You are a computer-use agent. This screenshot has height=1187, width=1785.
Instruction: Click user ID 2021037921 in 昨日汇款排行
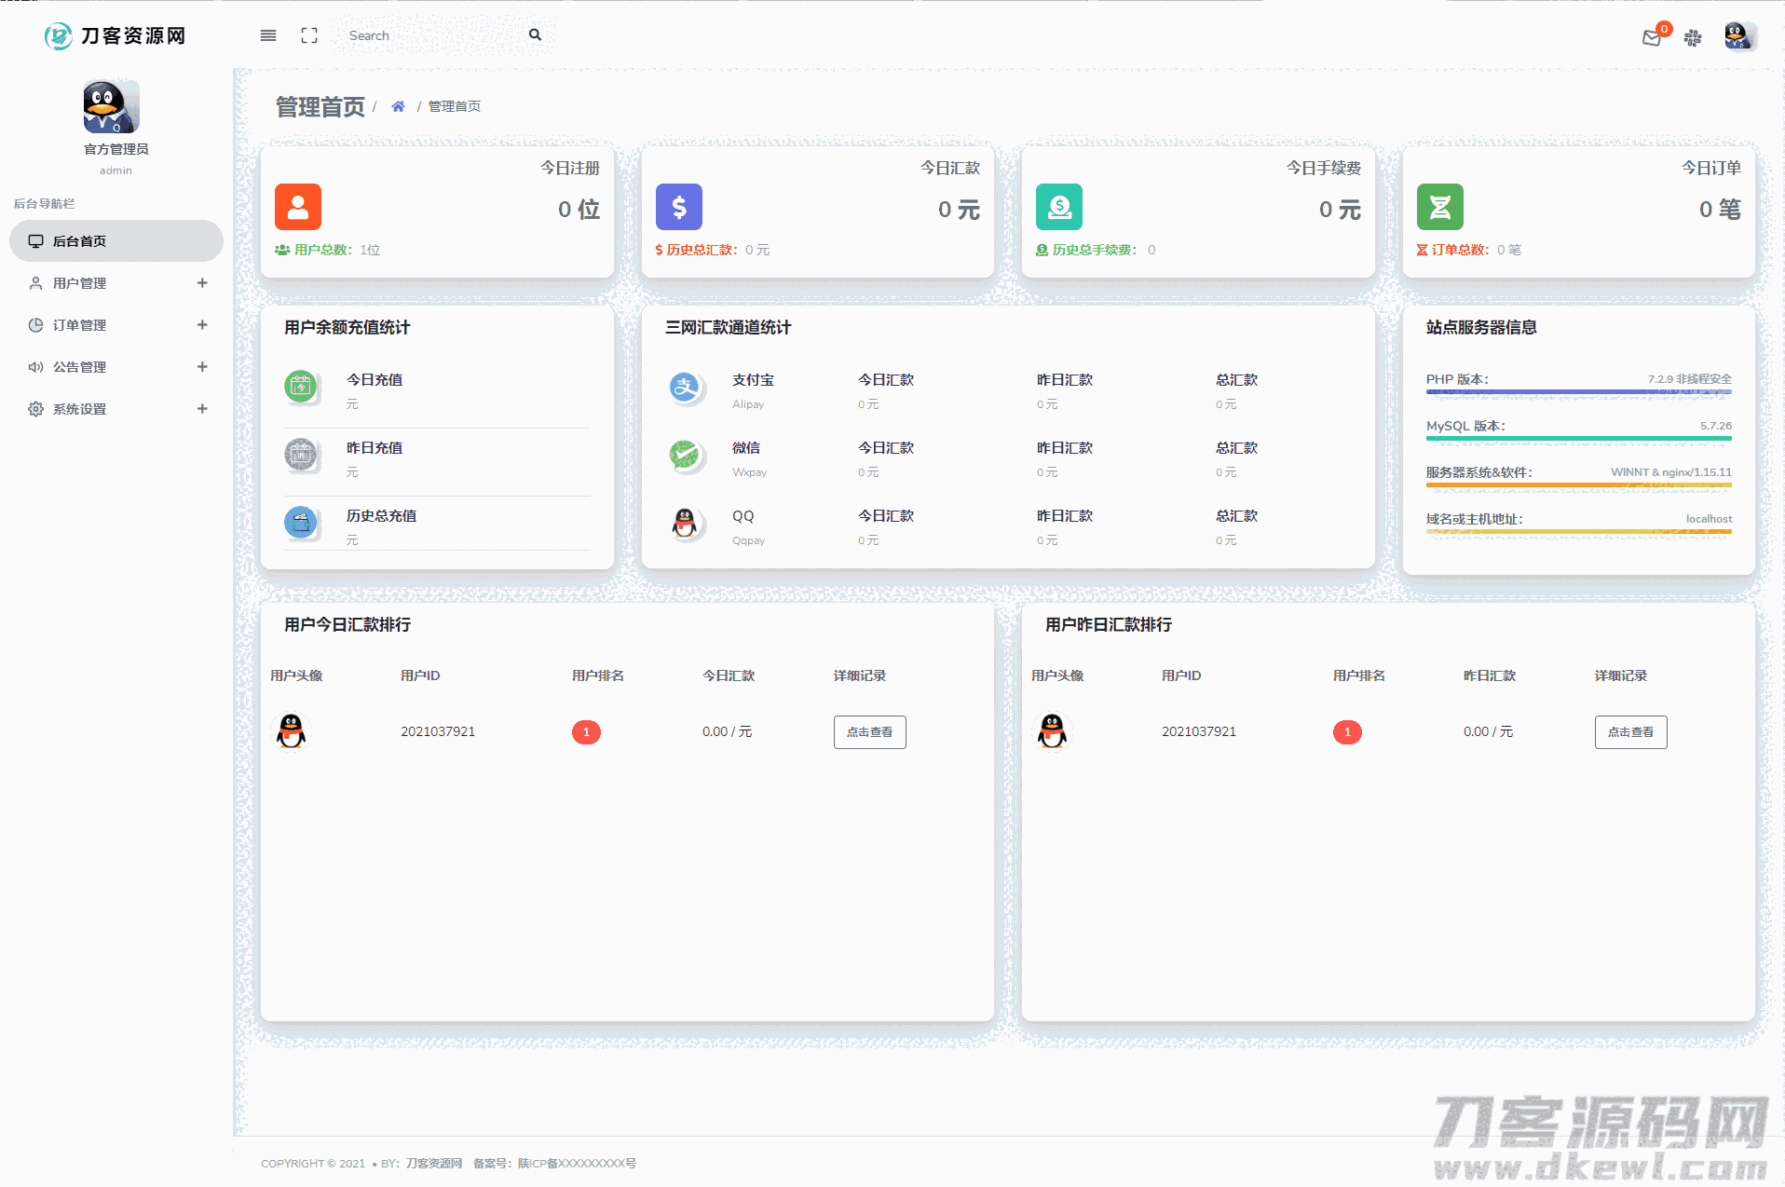coord(1199,731)
